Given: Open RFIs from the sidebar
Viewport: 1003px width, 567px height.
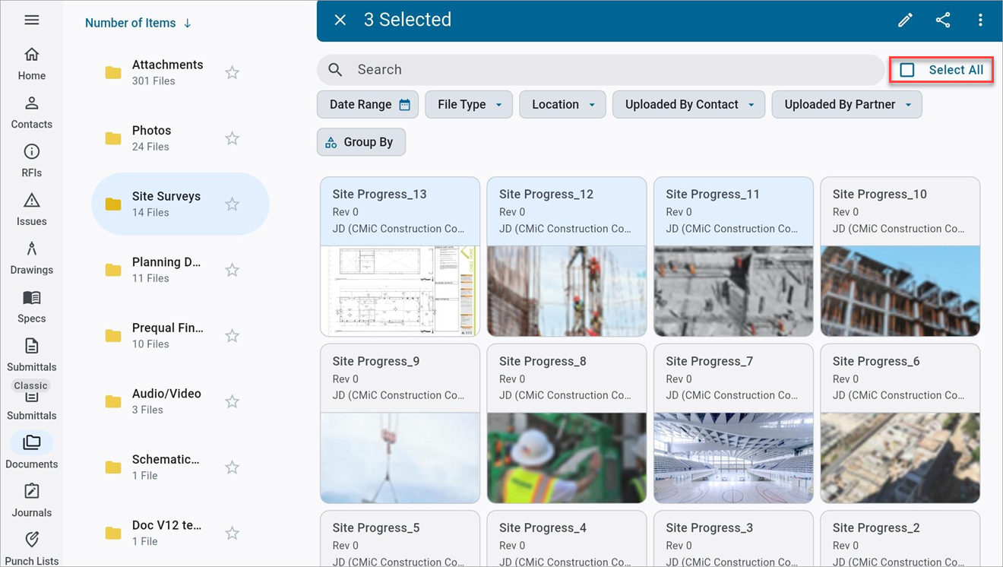Looking at the screenshot, I should [x=32, y=161].
